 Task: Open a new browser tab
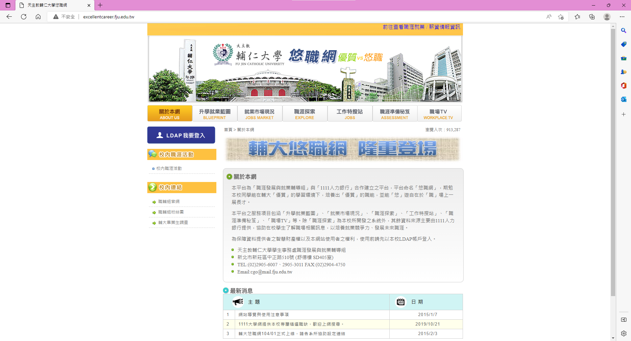coord(100,5)
